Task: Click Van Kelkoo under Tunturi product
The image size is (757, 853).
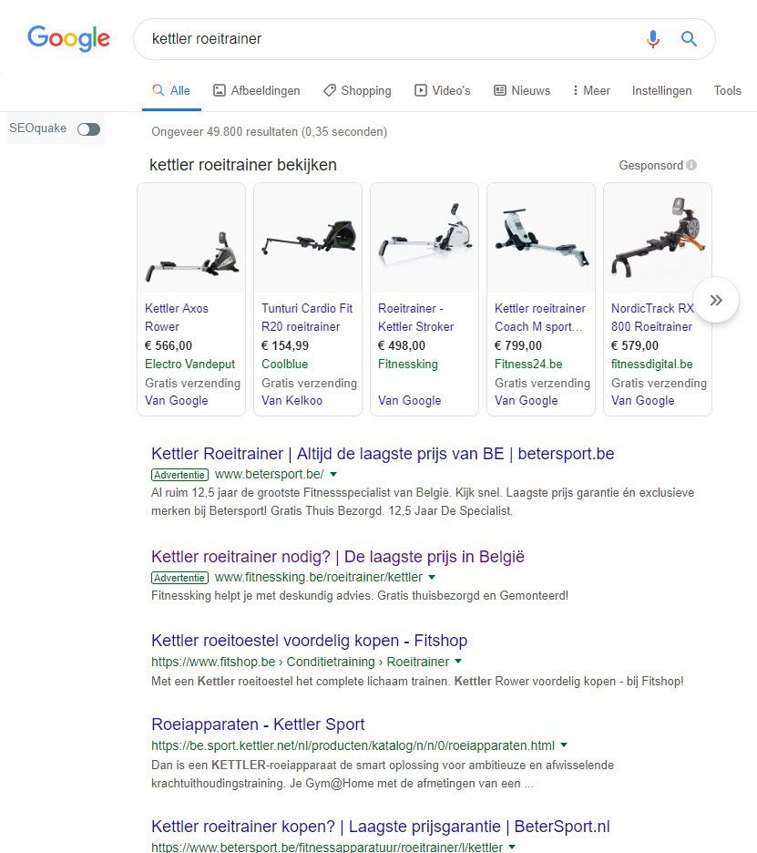Action: pyautogui.click(x=292, y=400)
